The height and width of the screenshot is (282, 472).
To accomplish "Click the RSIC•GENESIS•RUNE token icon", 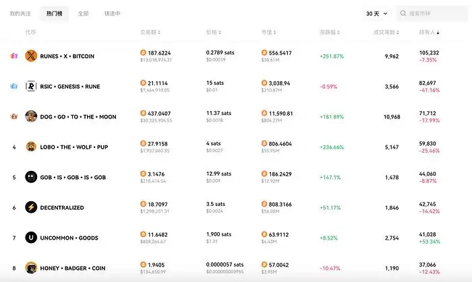I will 30,86.
